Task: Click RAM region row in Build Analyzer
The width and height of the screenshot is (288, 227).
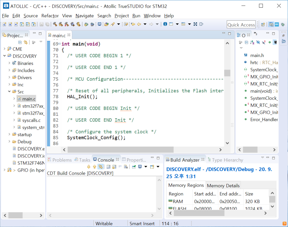Action: (x=218, y=201)
